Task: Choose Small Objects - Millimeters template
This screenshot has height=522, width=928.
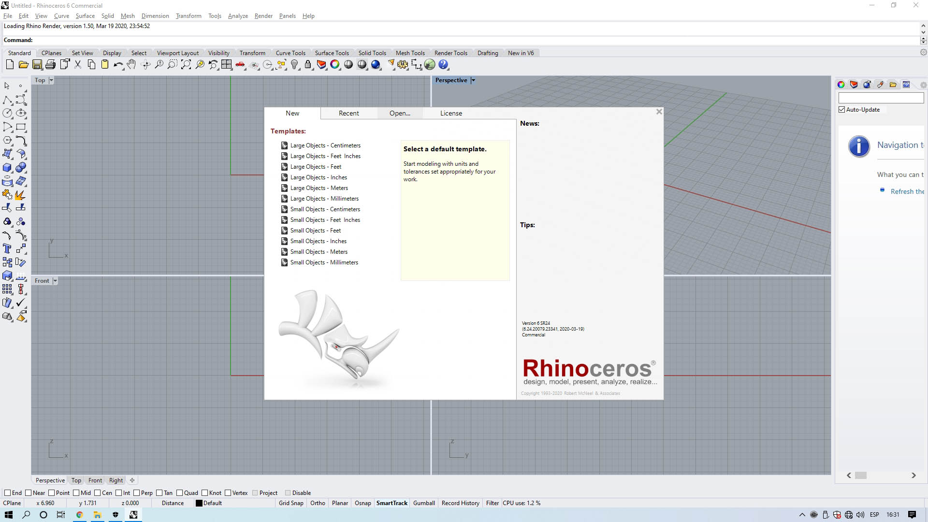Action: tap(324, 262)
